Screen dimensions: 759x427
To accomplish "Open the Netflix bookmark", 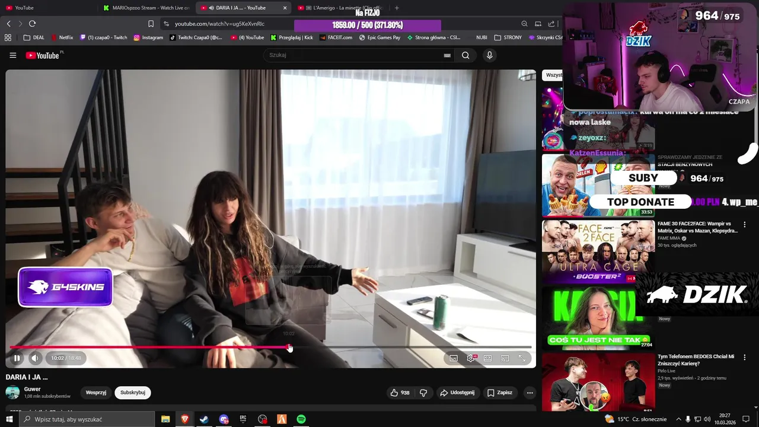I will (62, 37).
